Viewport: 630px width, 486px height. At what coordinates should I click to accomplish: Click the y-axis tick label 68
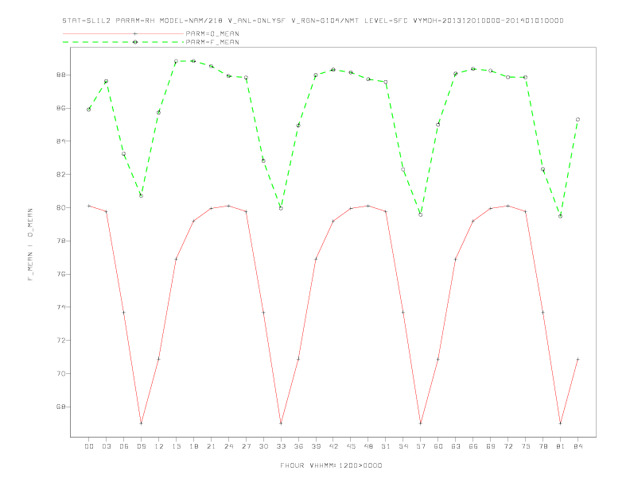tap(60, 407)
